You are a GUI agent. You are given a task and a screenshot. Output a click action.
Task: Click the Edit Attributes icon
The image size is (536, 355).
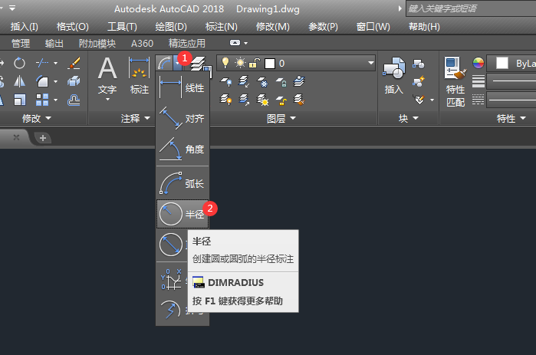419,100
